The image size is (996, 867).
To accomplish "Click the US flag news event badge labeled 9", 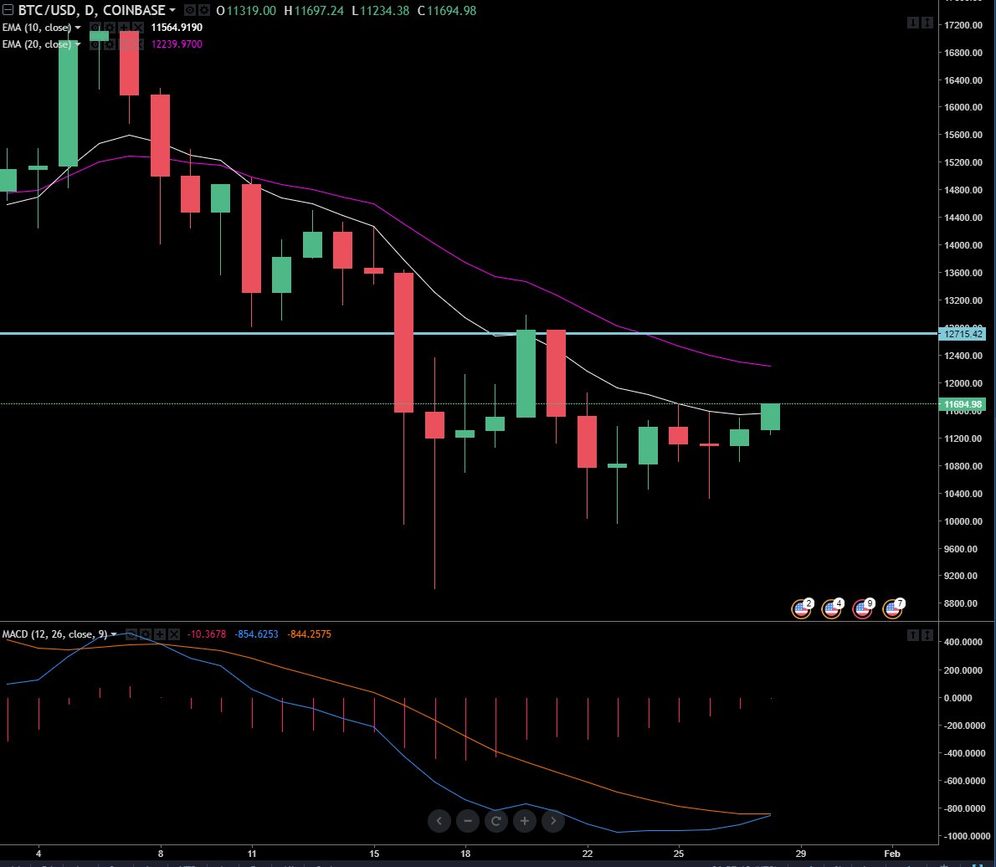I will pyautogui.click(x=862, y=608).
